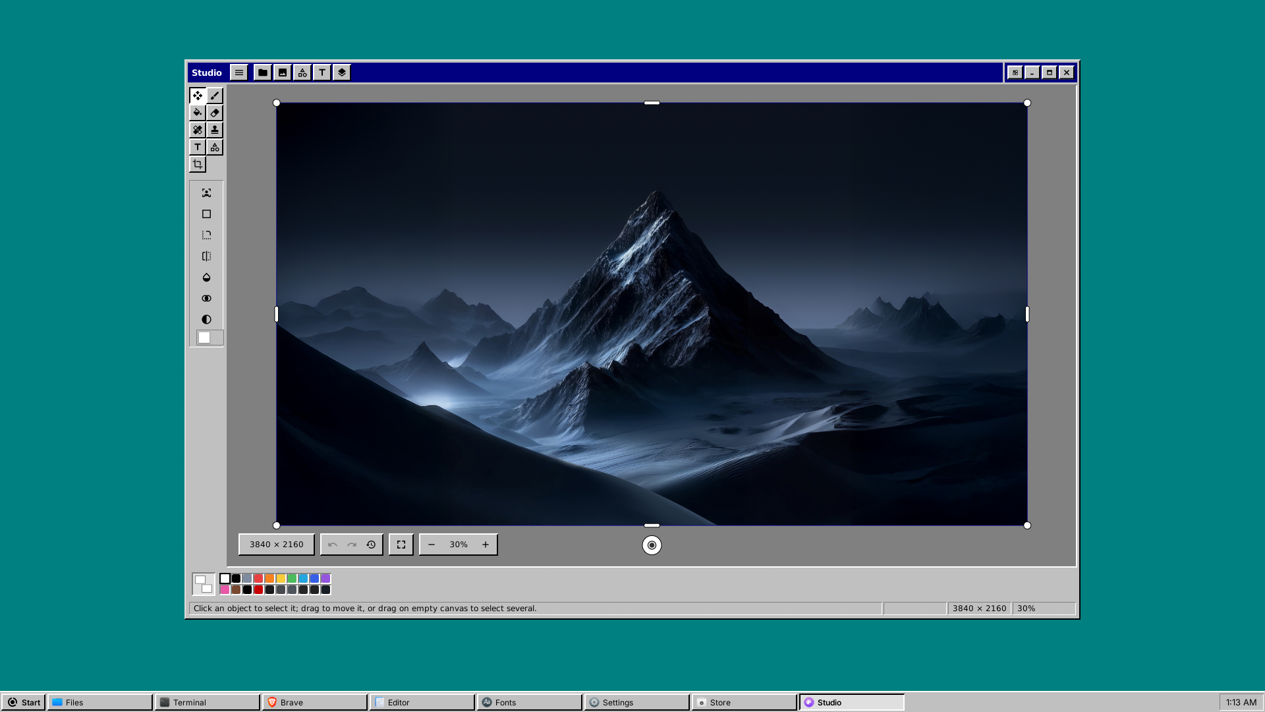
Task: Select the Eraser tool
Action: pos(215,113)
